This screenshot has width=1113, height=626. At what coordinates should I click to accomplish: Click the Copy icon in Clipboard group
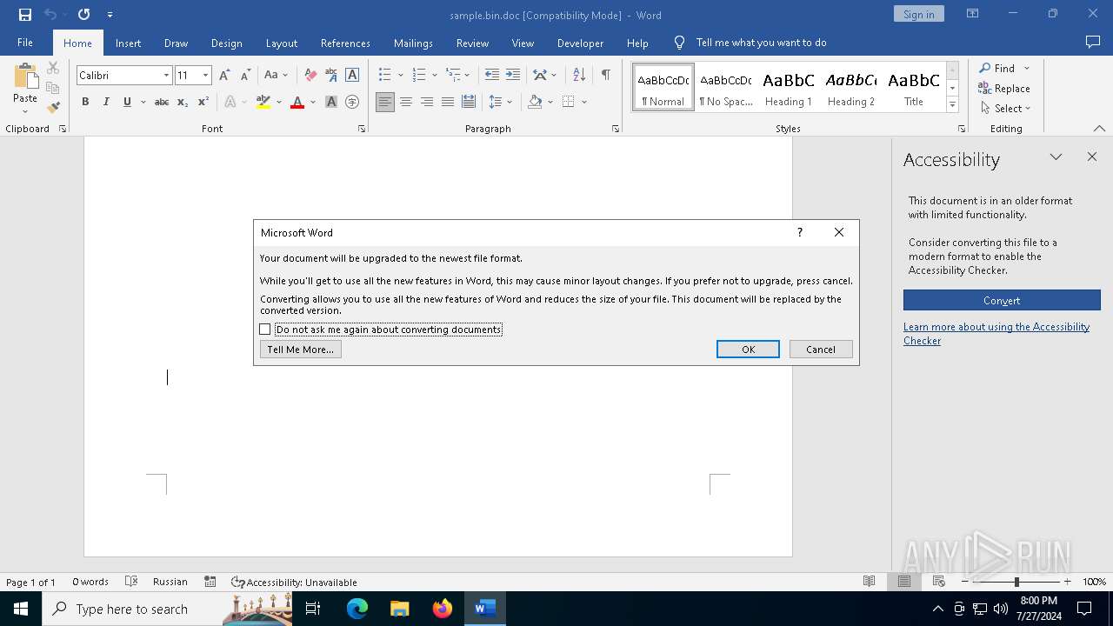pos(53,88)
